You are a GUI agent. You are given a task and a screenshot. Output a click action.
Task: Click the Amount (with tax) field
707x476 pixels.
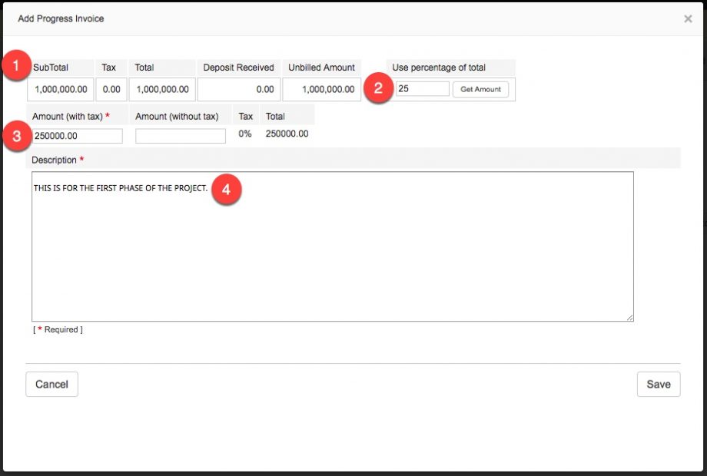pos(77,135)
